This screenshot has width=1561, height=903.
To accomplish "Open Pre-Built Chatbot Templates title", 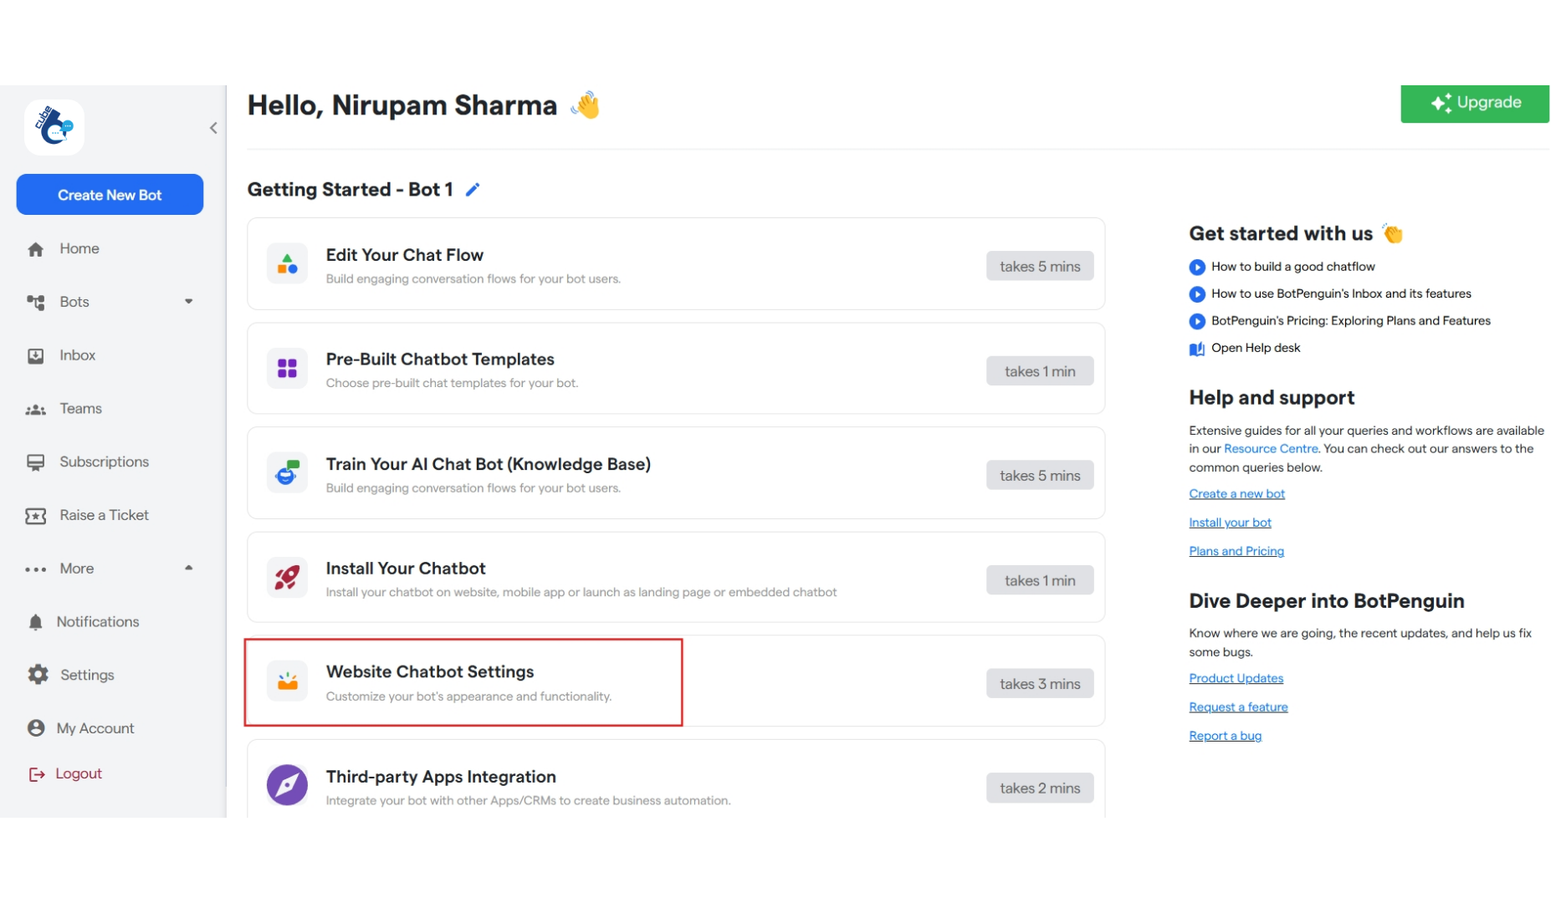I will tap(440, 360).
